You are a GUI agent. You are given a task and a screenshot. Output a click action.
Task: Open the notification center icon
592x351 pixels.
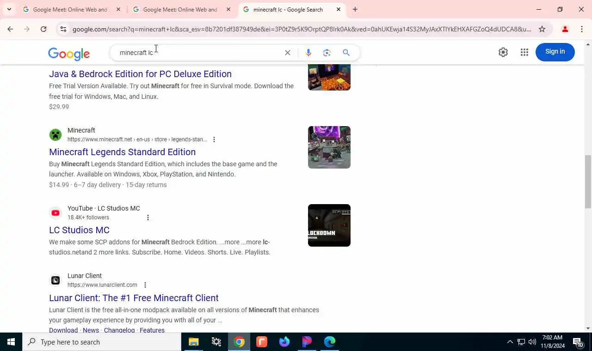pos(578,342)
